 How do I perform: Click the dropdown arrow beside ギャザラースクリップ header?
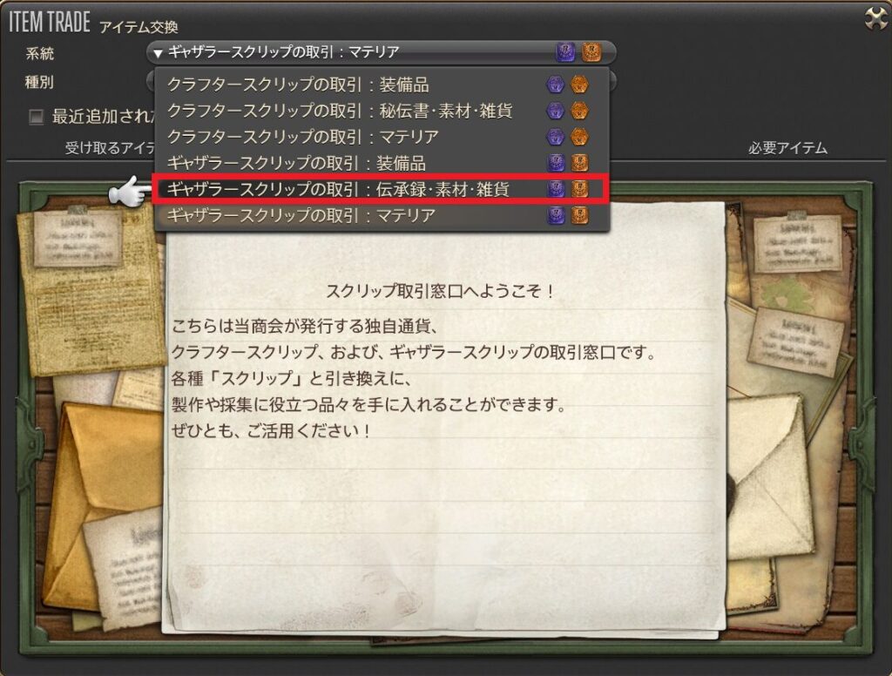pos(158,53)
